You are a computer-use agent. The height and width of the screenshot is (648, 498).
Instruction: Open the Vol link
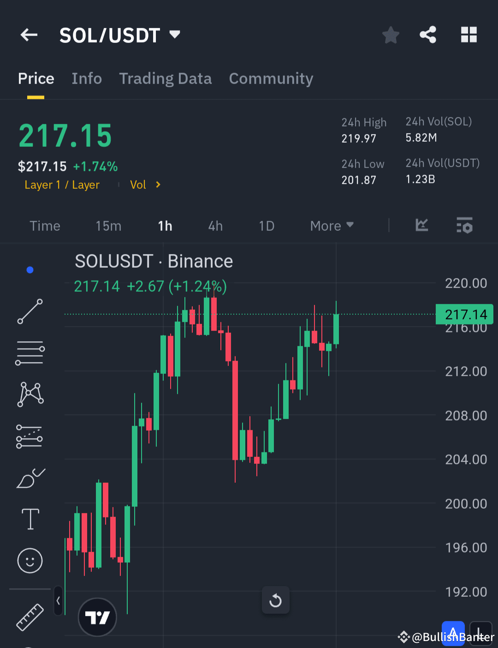141,184
